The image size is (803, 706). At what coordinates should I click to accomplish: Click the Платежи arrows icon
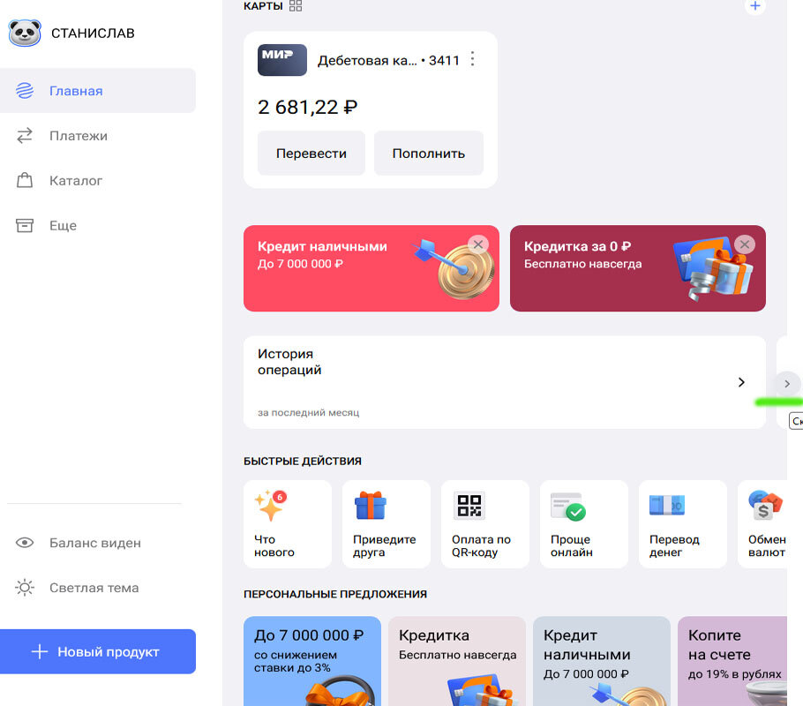pyautogui.click(x=25, y=136)
